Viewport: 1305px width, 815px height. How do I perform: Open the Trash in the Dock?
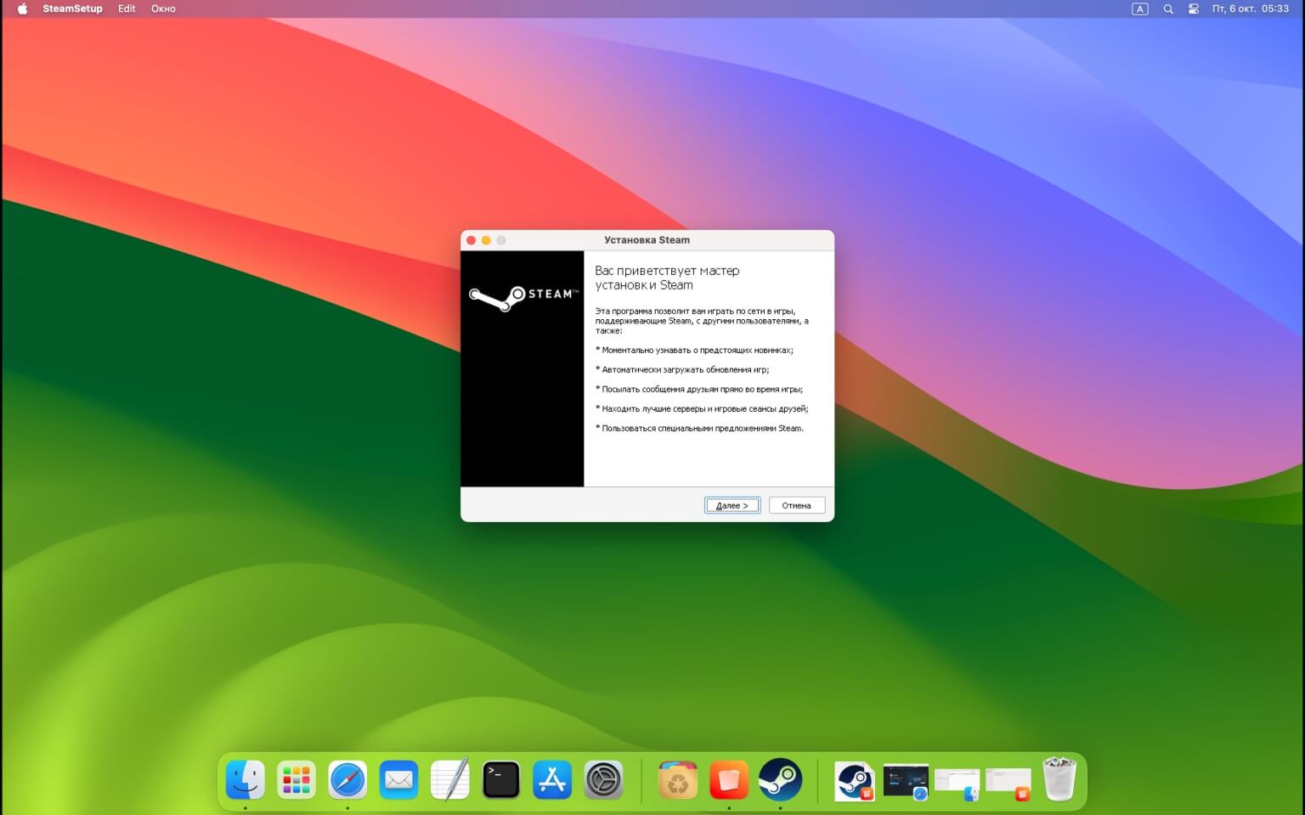[1059, 779]
